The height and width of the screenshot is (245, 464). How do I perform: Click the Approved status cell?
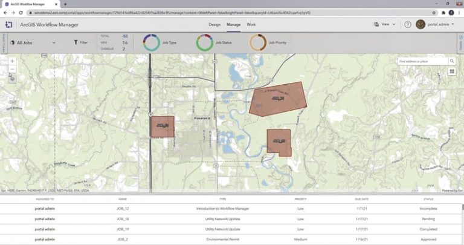(x=428, y=239)
